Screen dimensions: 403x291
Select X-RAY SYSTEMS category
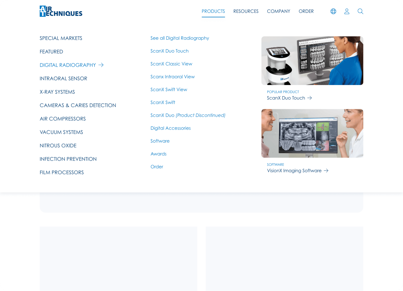click(x=57, y=92)
